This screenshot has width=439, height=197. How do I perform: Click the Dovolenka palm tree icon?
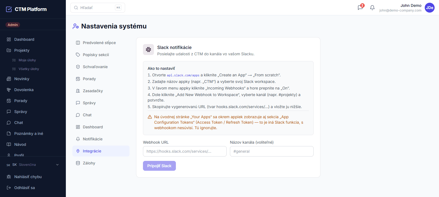[x=9, y=90]
